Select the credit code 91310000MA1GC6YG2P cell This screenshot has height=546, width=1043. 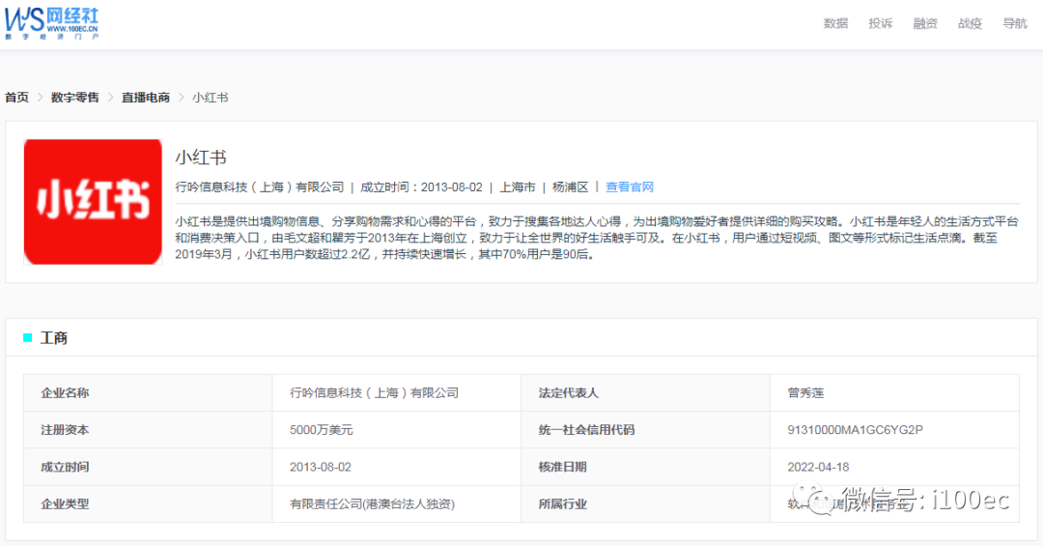855,430
